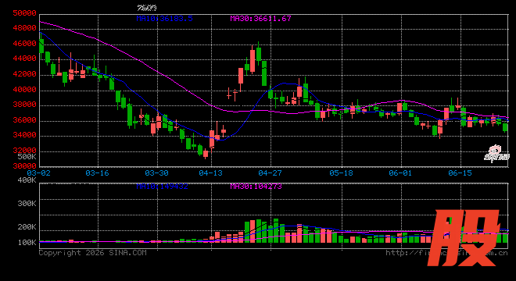The image size is (516, 281).
Task: Select the 42000 price axis label
Action: point(24,74)
